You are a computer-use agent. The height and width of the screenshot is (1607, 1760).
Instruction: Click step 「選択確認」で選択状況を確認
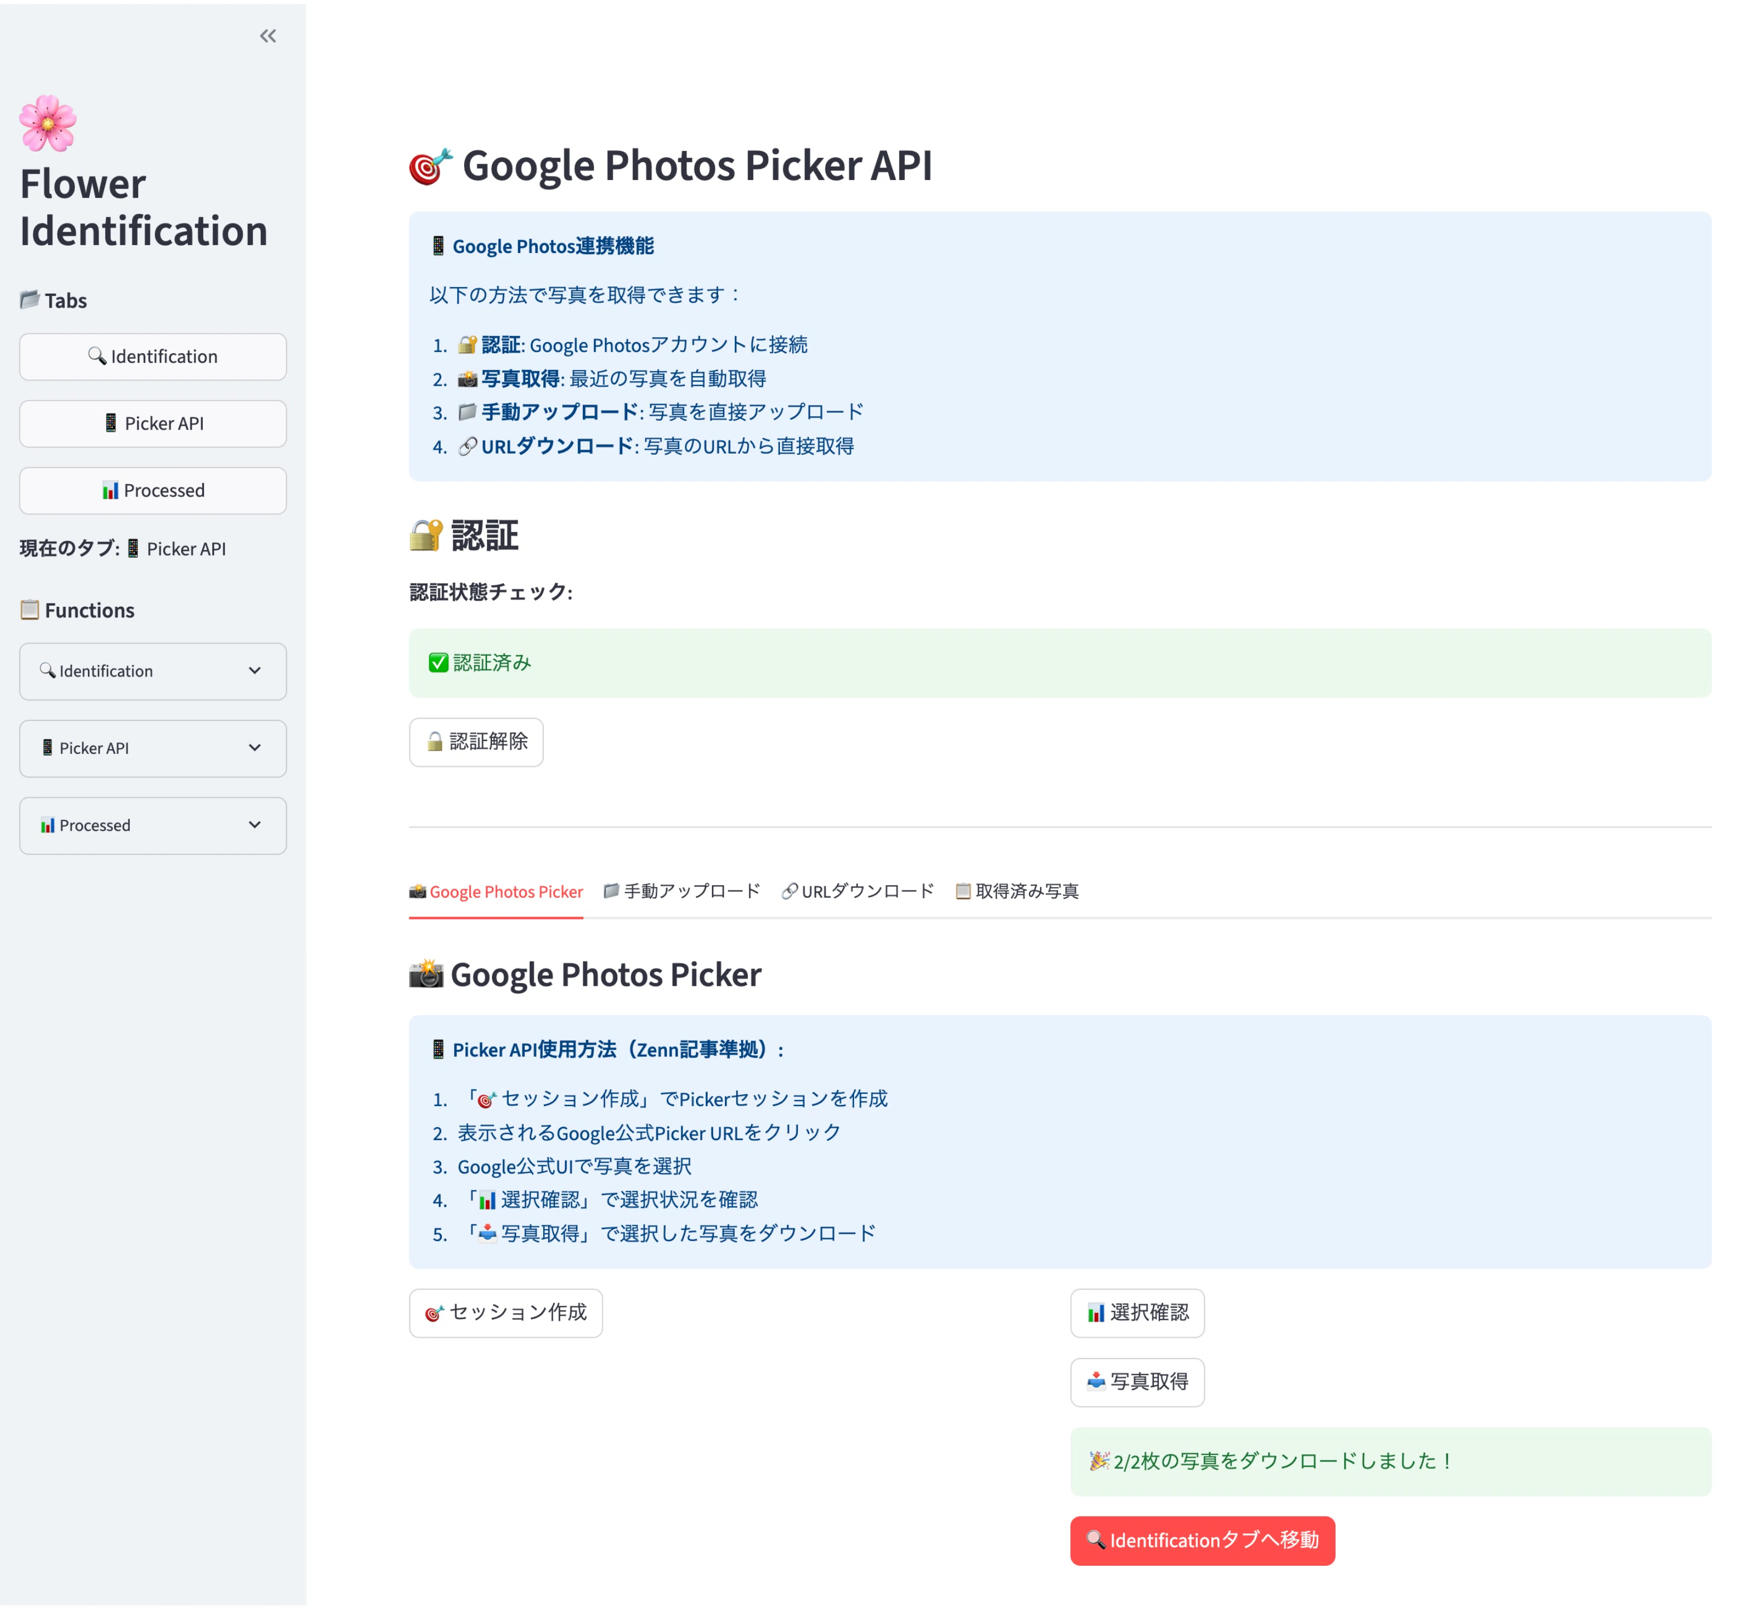pyautogui.click(x=608, y=1200)
